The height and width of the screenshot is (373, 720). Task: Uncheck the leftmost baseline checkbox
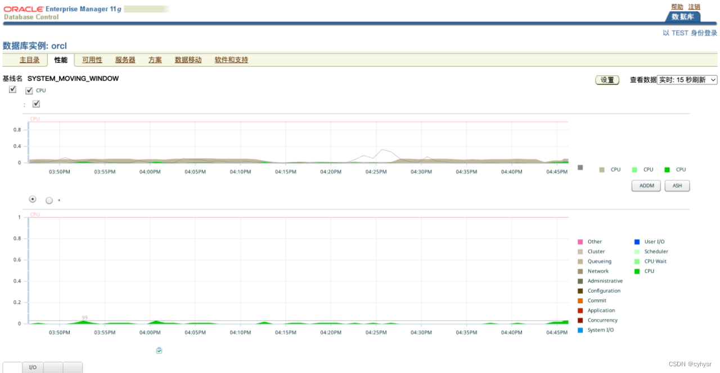(x=12, y=89)
